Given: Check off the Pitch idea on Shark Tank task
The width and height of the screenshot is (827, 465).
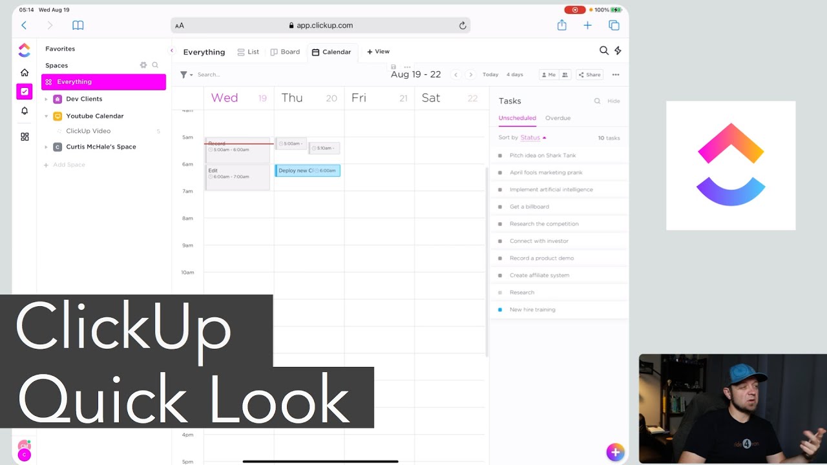Looking at the screenshot, I should (x=499, y=155).
